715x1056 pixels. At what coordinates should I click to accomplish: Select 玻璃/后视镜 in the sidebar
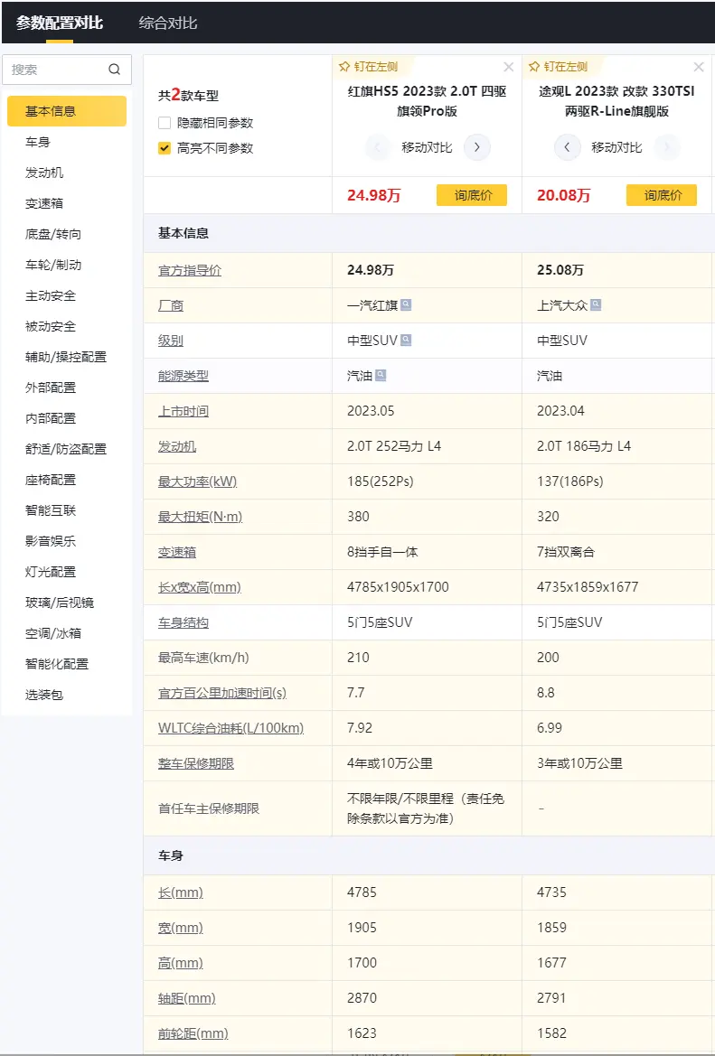click(x=60, y=603)
